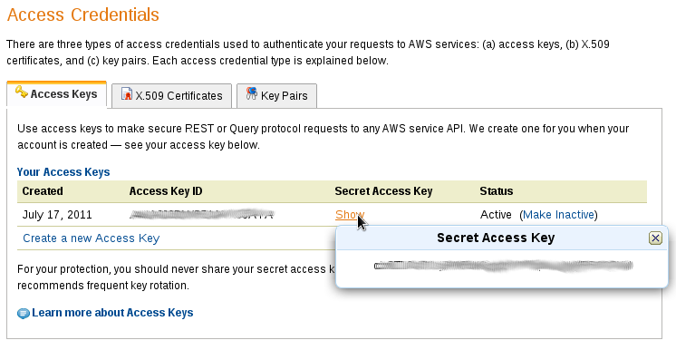Click the Access Key ID column header
This screenshot has width=676, height=350.
(166, 191)
